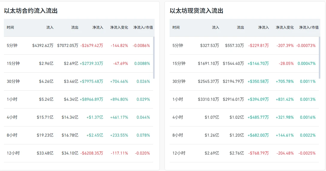Click the +894.80% change value
Screen dimensions: 326x171
coord(119,100)
